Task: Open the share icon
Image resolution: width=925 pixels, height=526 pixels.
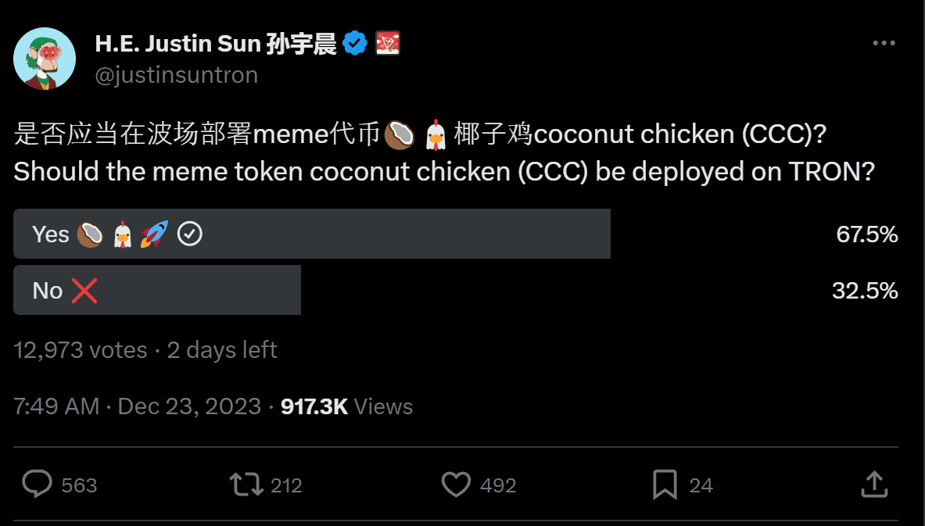Action: [x=873, y=485]
